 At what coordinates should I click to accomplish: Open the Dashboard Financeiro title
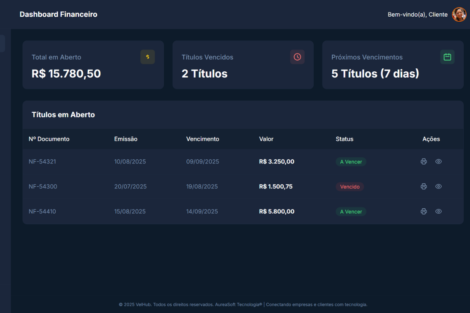58,14
